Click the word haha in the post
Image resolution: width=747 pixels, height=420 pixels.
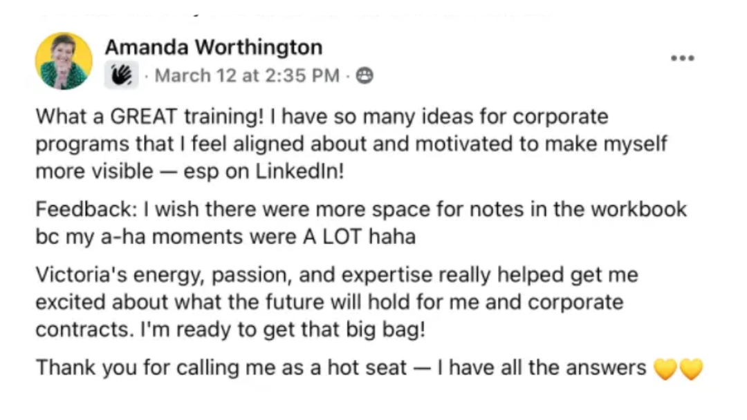[x=392, y=237]
